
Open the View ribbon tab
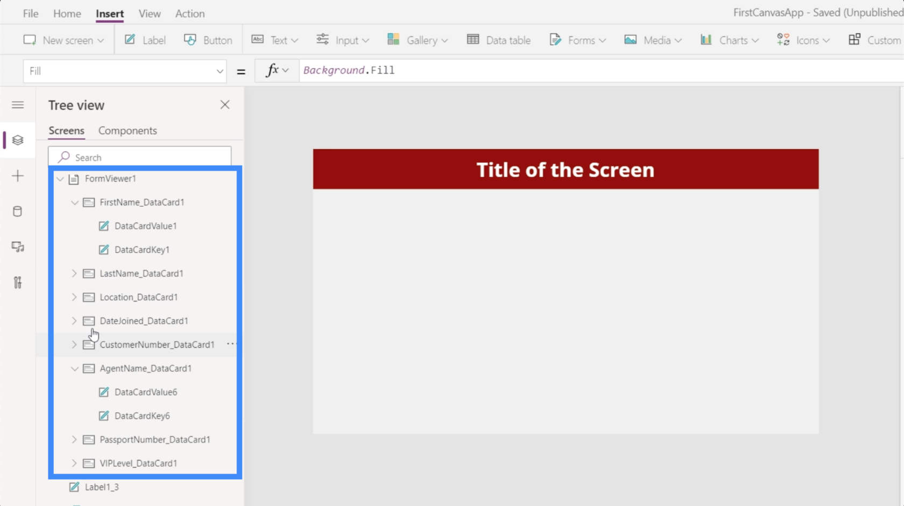pyautogui.click(x=150, y=13)
